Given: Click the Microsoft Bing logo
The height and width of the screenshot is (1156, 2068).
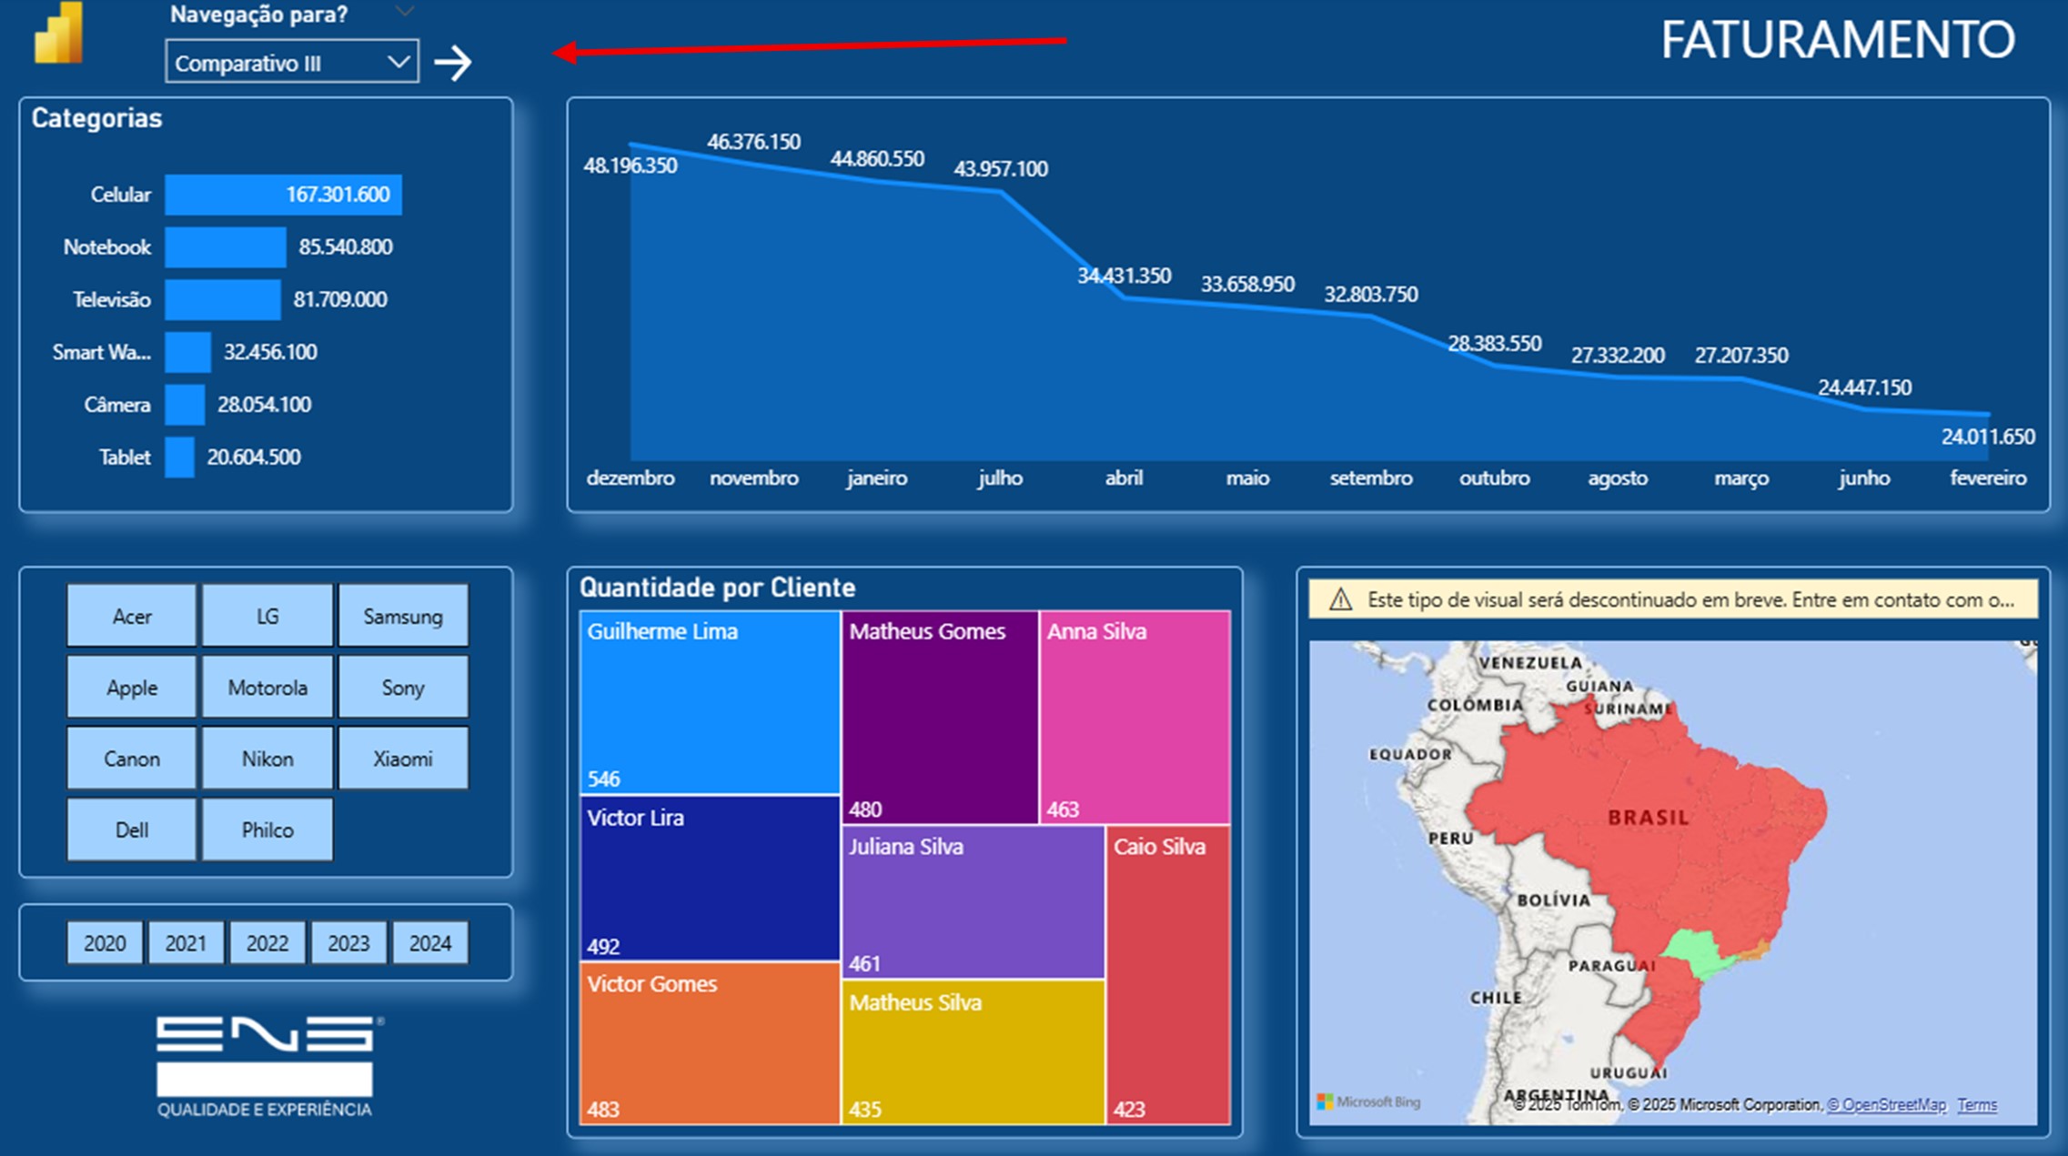Looking at the screenshot, I should tap(1368, 1101).
